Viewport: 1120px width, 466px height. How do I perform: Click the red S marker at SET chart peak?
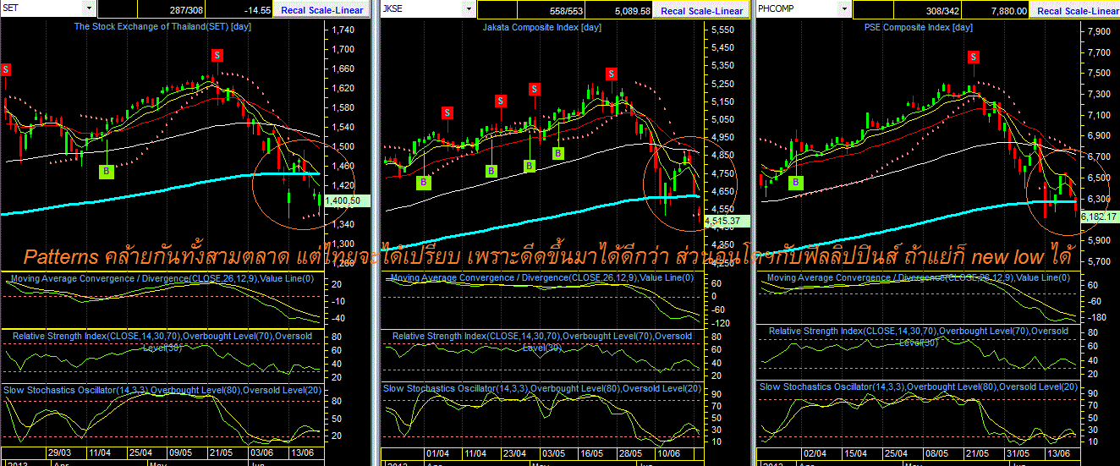(217, 55)
